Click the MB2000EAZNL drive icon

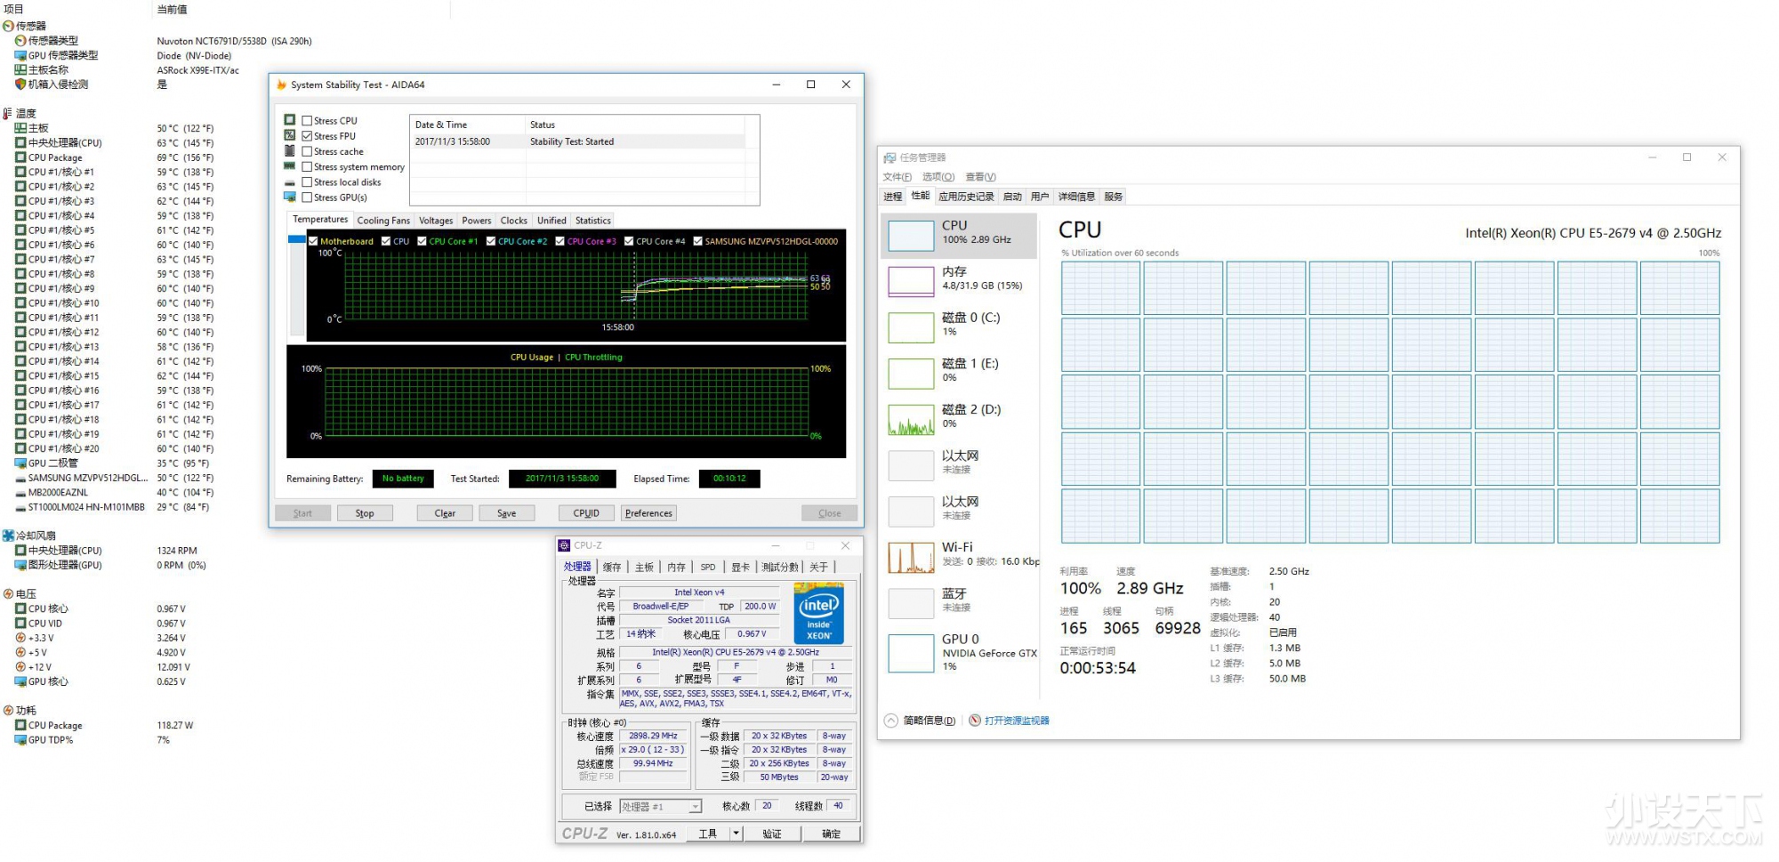click(x=20, y=493)
